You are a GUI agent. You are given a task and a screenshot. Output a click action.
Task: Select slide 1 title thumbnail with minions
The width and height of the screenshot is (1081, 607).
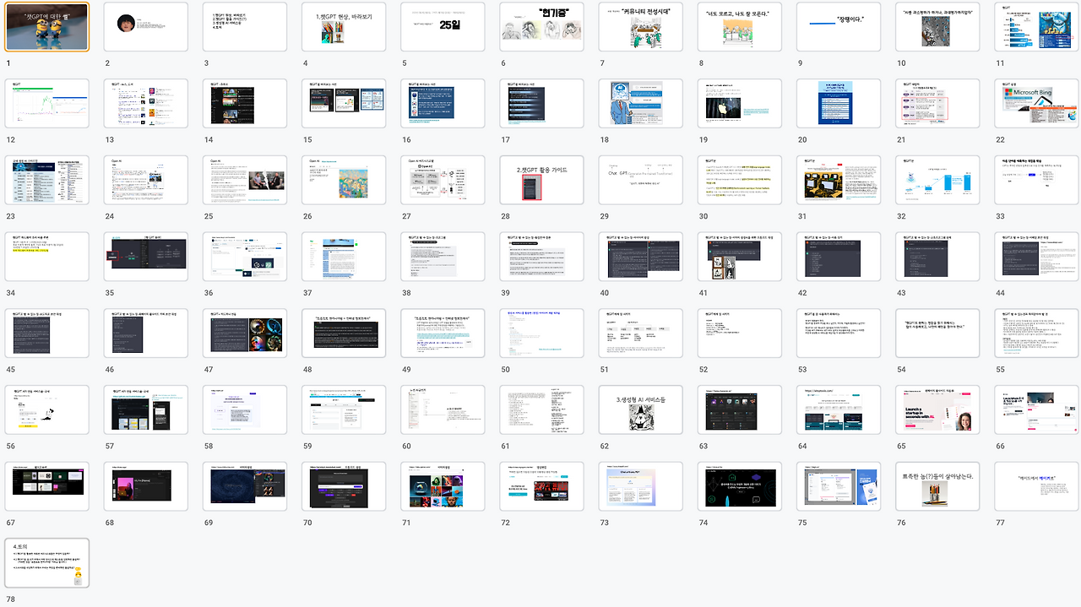pyautogui.click(x=47, y=26)
